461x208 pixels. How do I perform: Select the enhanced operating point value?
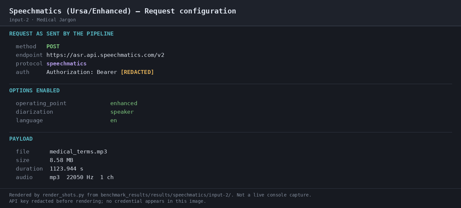(124, 104)
